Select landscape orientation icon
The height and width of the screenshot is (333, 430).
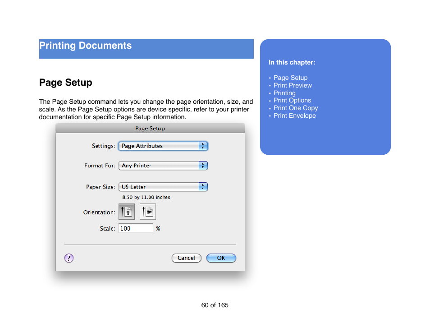click(148, 212)
